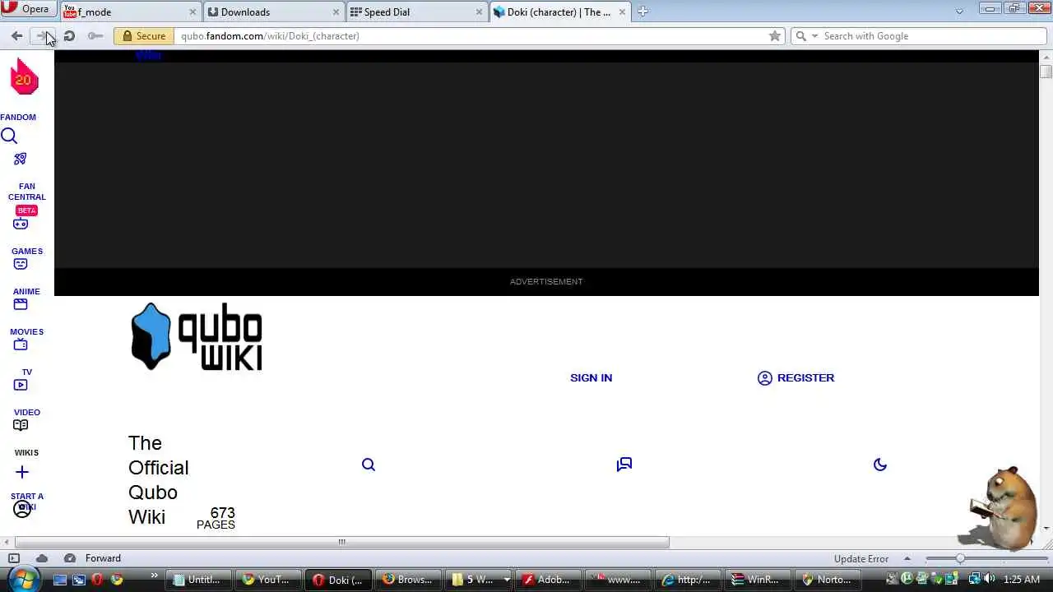This screenshot has width=1053, height=592.
Task: Click the password wand key icon
Action: 95,35
